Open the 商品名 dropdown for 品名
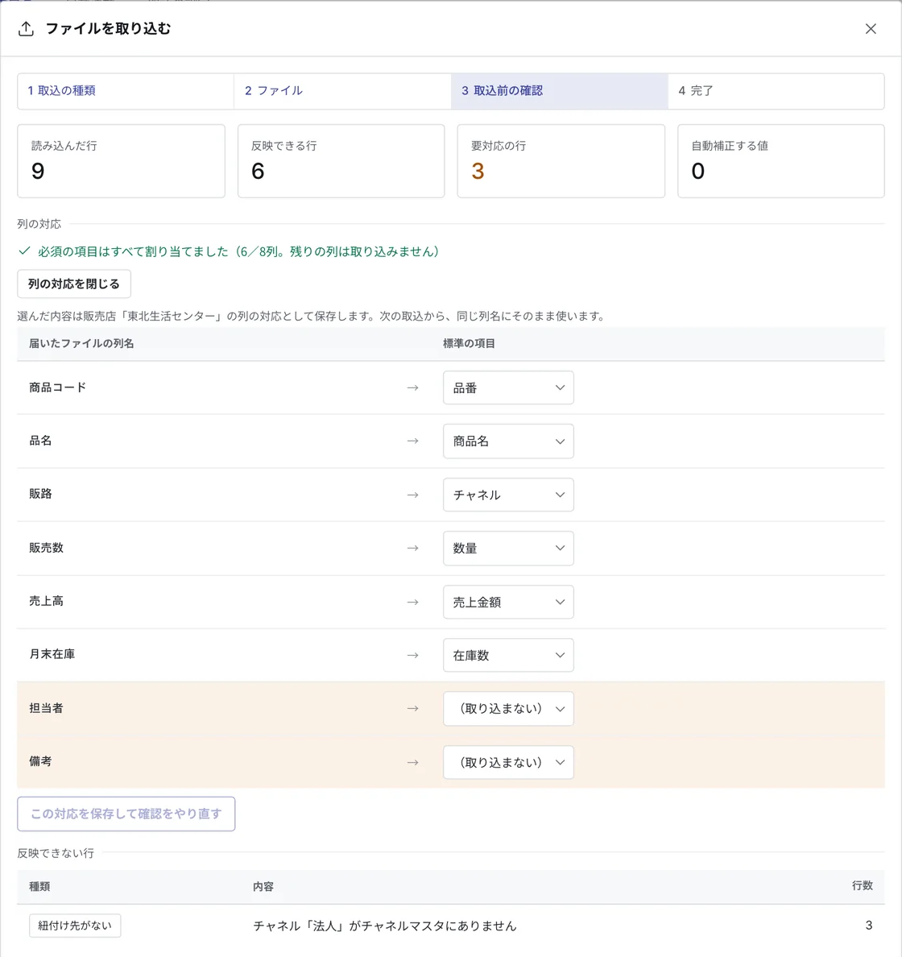Screen dimensions: 902x957 click(508, 441)
